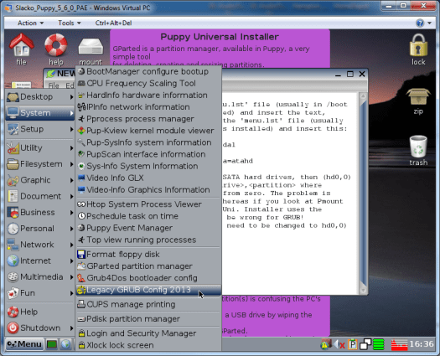Select Xlock lock screen
This screenshot has width=440, height=356.
click(148, 345)
